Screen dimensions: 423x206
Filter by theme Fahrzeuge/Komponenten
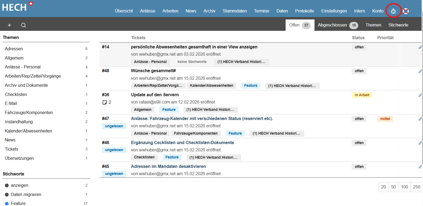point(29,112)
